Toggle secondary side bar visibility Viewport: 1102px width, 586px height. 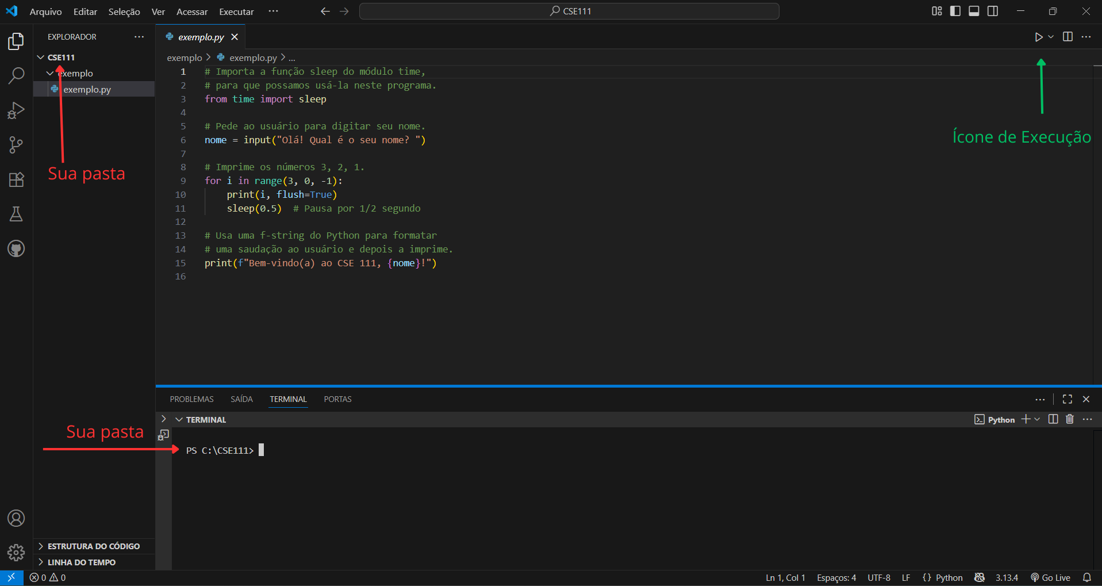pyautogui.click(x=993, y=12)
